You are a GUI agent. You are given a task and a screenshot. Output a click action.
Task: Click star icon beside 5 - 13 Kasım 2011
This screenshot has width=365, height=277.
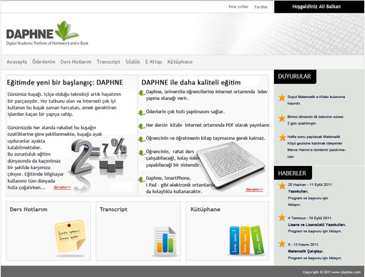(x=282, y=243)
